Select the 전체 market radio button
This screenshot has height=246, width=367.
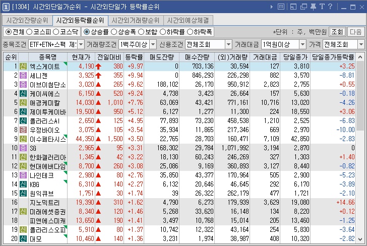(9, 32)
